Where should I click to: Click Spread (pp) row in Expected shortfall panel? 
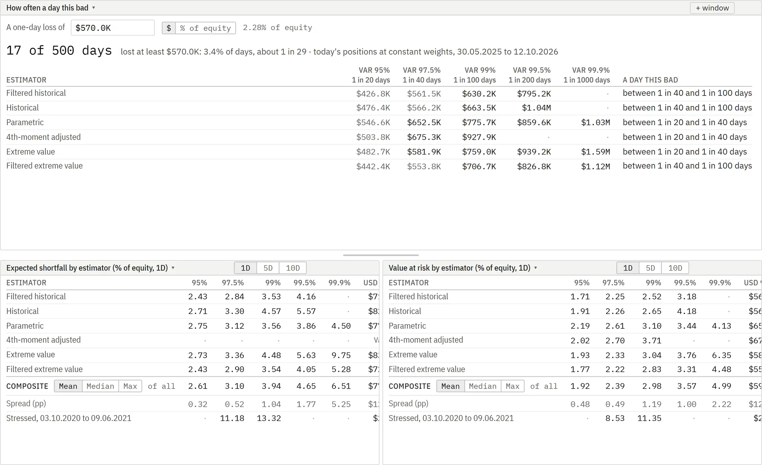coord(192,404)
